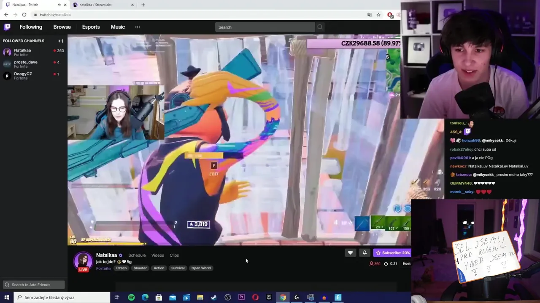Open Chrome from taskbar

pos(283,297)
